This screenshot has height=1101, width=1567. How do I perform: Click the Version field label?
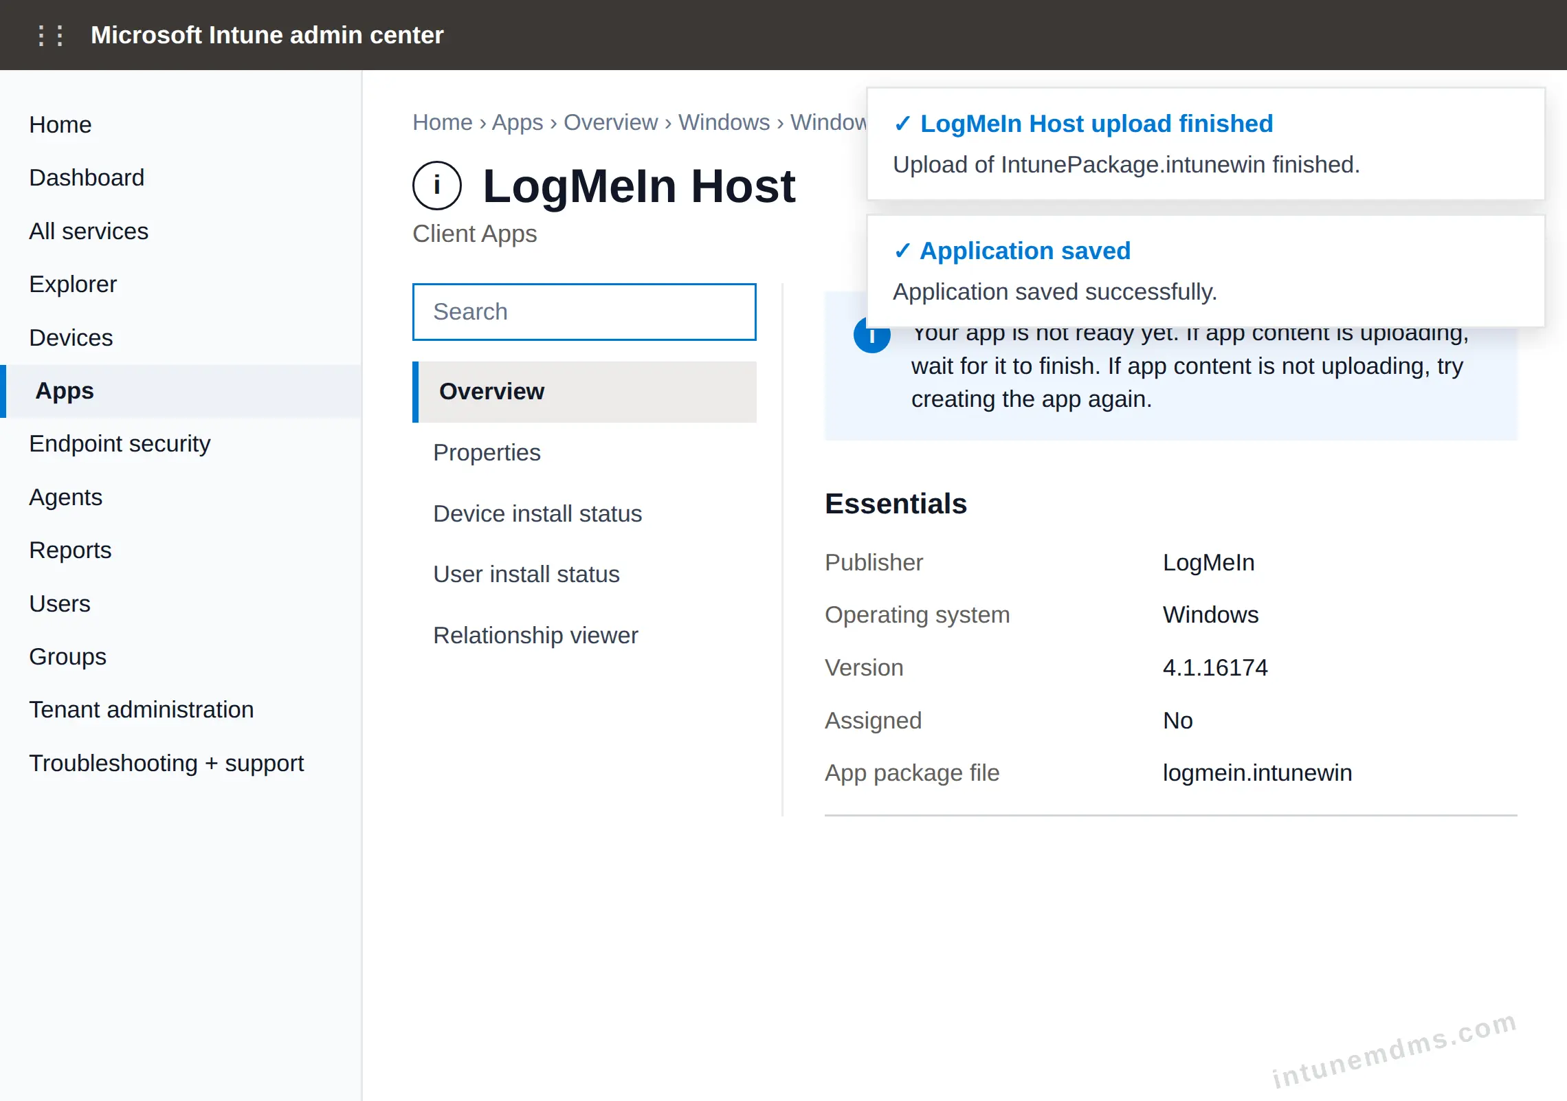point(864,667)
